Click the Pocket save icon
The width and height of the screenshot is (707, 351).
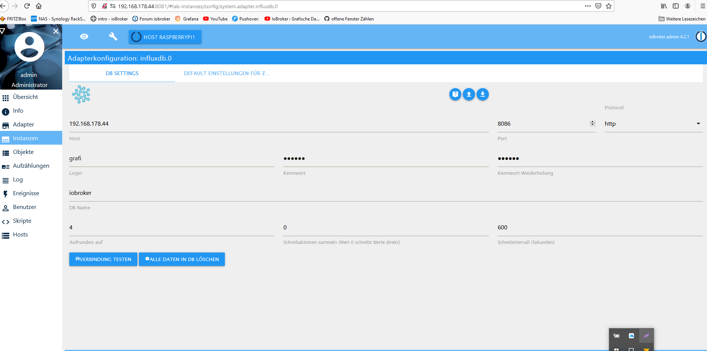[x=598, y=6]
